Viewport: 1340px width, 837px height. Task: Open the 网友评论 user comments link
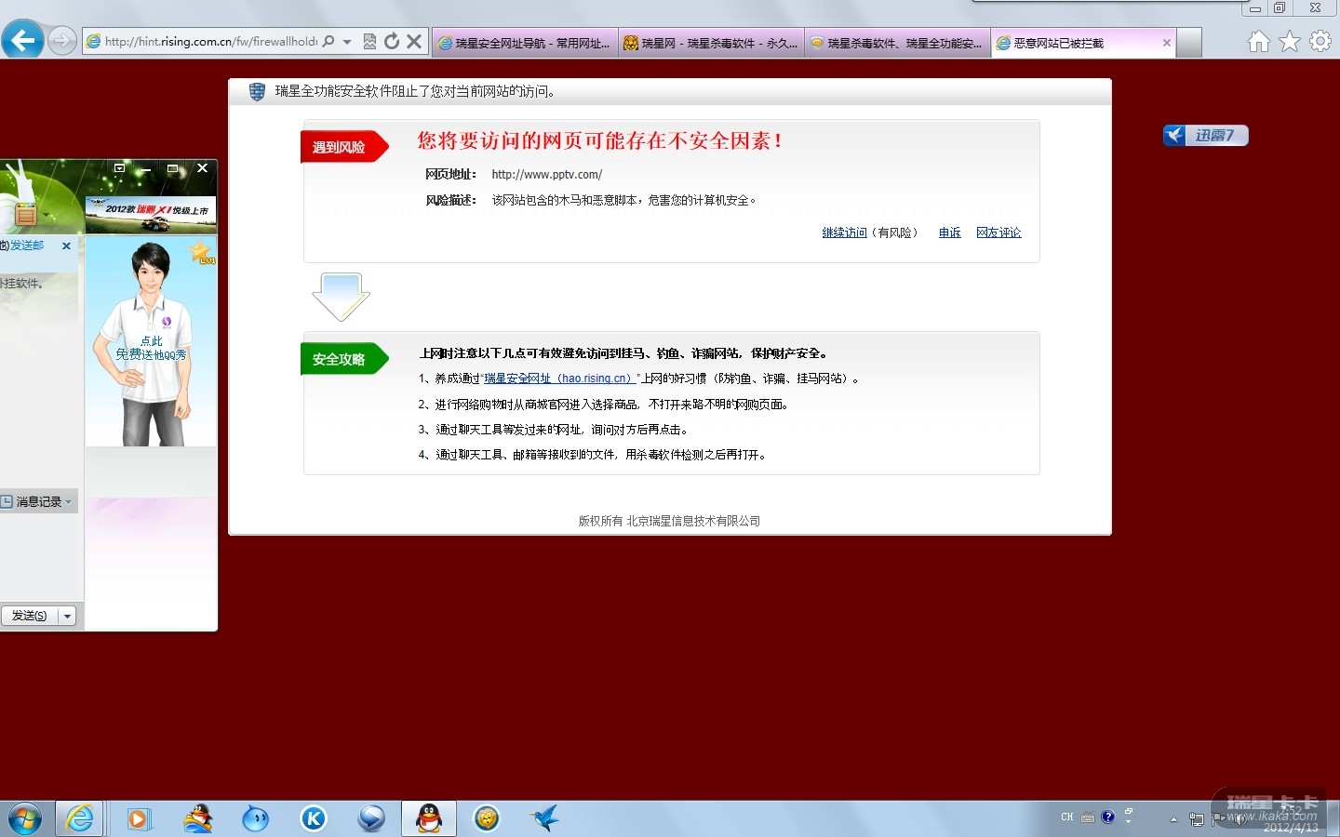pos(998,232)
